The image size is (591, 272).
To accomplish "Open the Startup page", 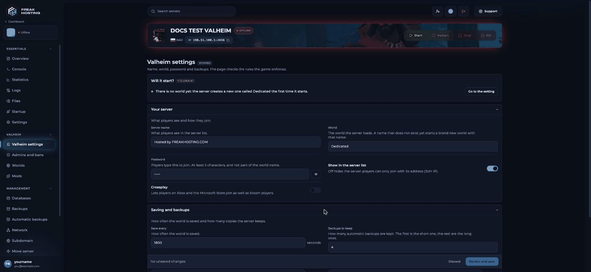I will (29, 112).
